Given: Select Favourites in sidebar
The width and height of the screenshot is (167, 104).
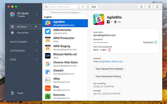Looking at the screenshot, I should [x=23, y=33].
